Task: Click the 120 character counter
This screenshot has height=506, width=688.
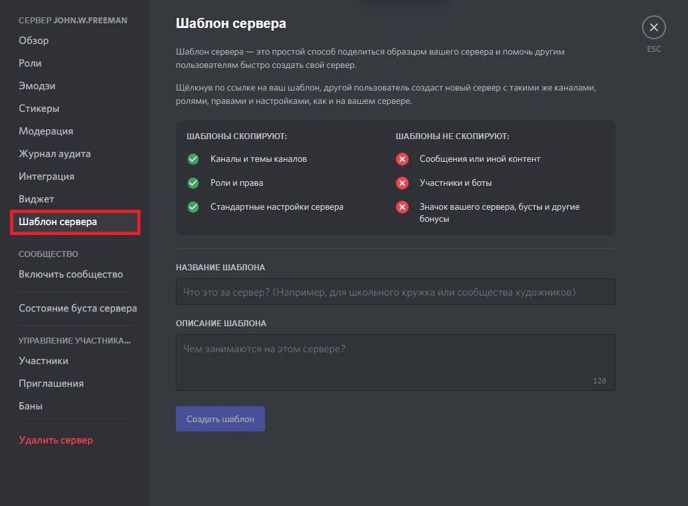Action: (x=599, y=381)
